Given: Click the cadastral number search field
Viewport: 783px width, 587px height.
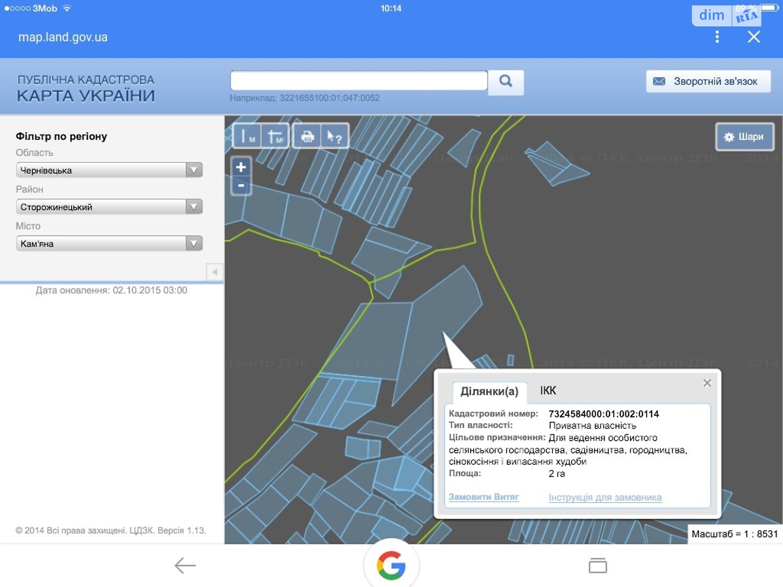Looking at the screenshot, I should point(359,81).
